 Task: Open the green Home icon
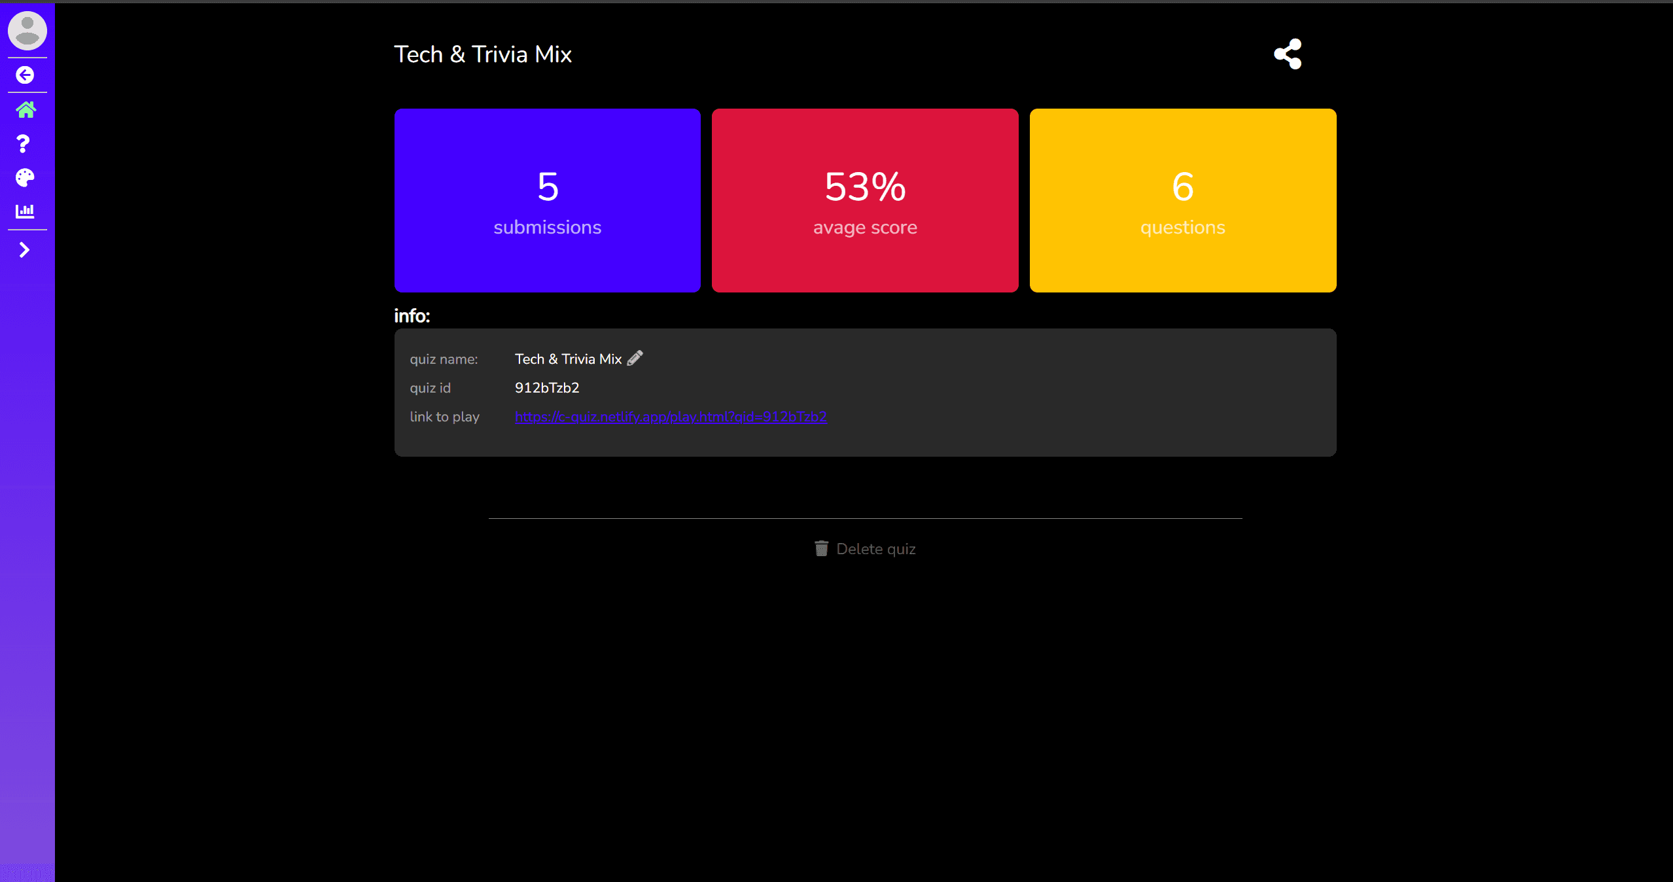26,109
